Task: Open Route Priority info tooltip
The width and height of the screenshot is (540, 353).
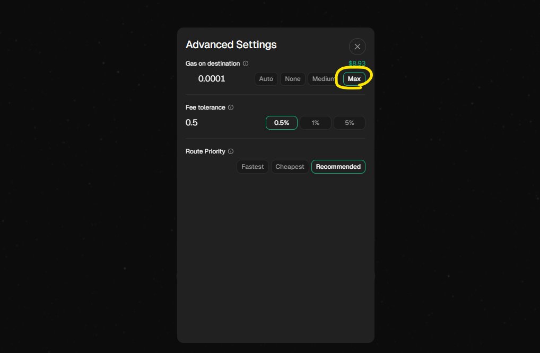Action: [231, 151]
